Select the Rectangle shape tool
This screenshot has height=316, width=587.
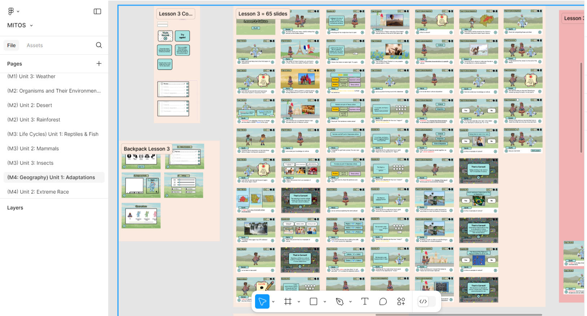[314, 302]
